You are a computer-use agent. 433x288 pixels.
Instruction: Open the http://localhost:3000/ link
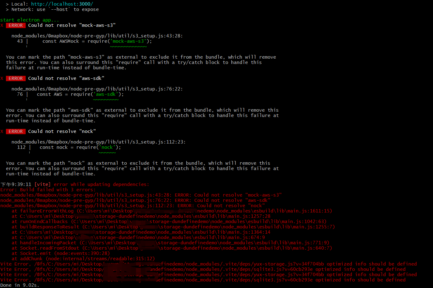[x=62, y=4]
